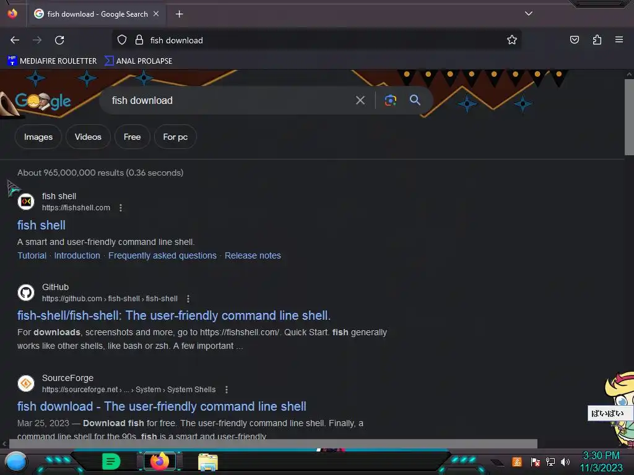Bookmark this page with the star icon
634x475 pixels.
point(512,40)
